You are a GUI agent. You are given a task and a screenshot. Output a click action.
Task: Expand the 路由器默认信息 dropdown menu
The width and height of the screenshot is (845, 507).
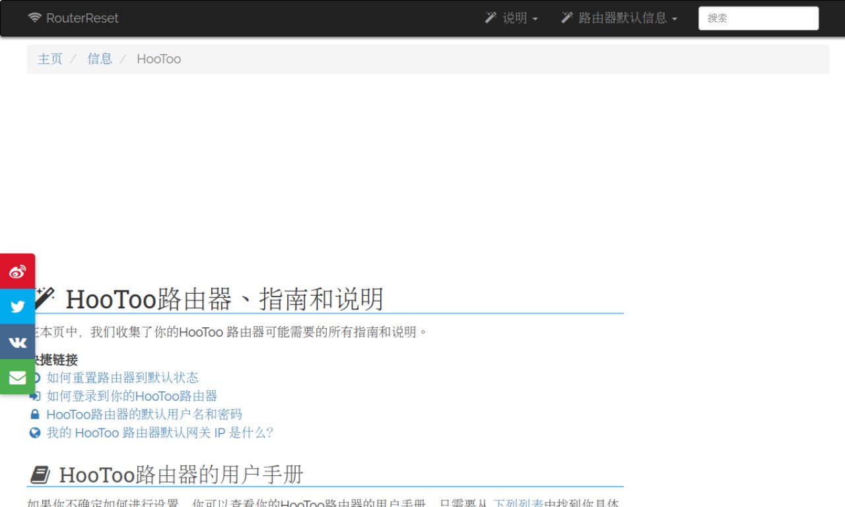tap(619, 18)
